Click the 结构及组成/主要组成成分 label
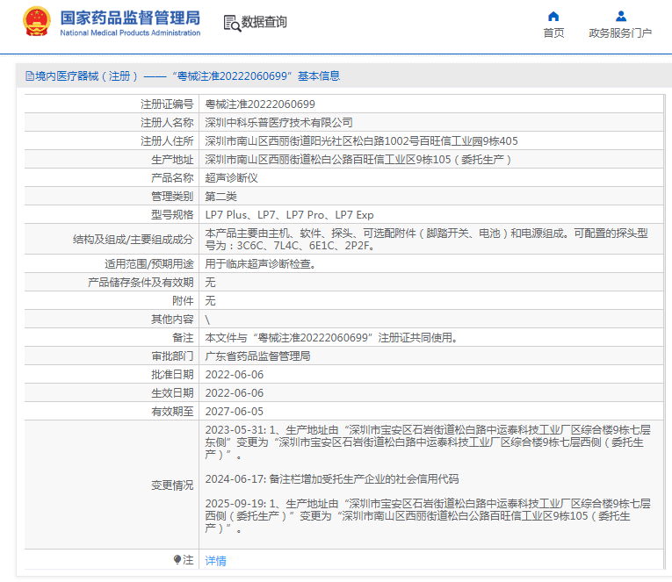 click(134, 240)
